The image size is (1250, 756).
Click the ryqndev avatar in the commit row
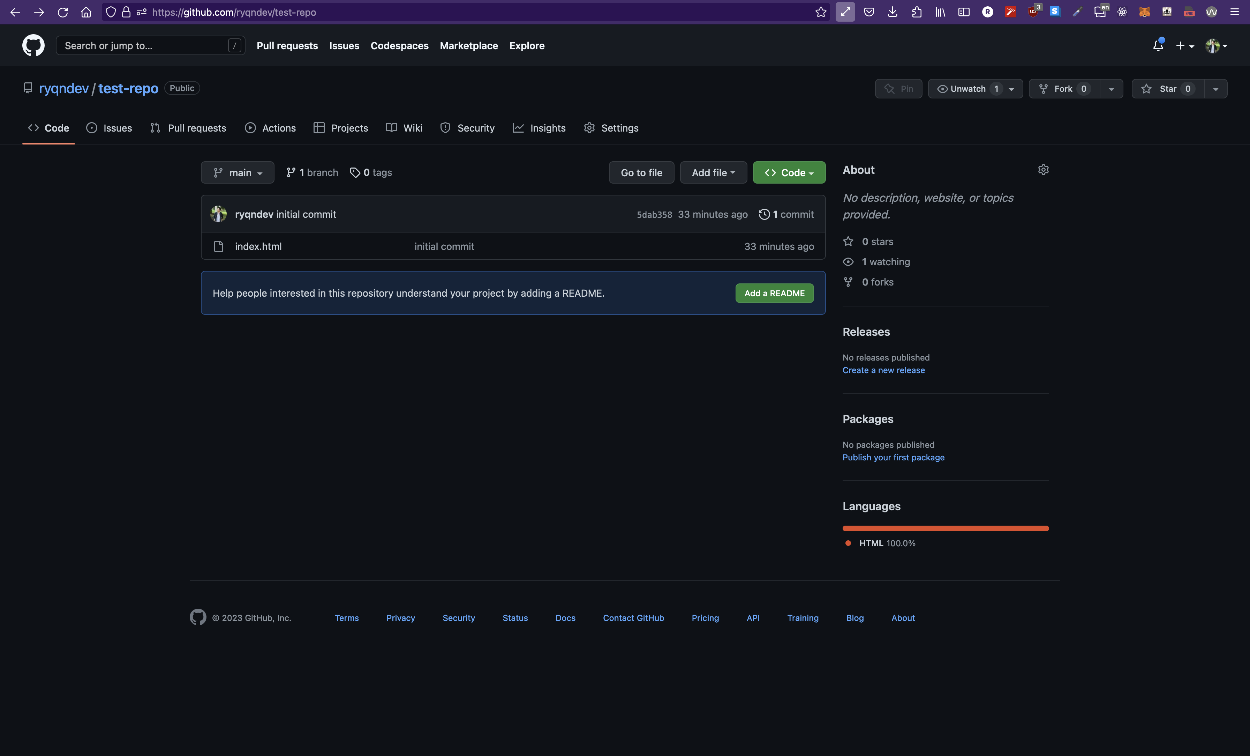pyautogui.click(x=219, y=214)
